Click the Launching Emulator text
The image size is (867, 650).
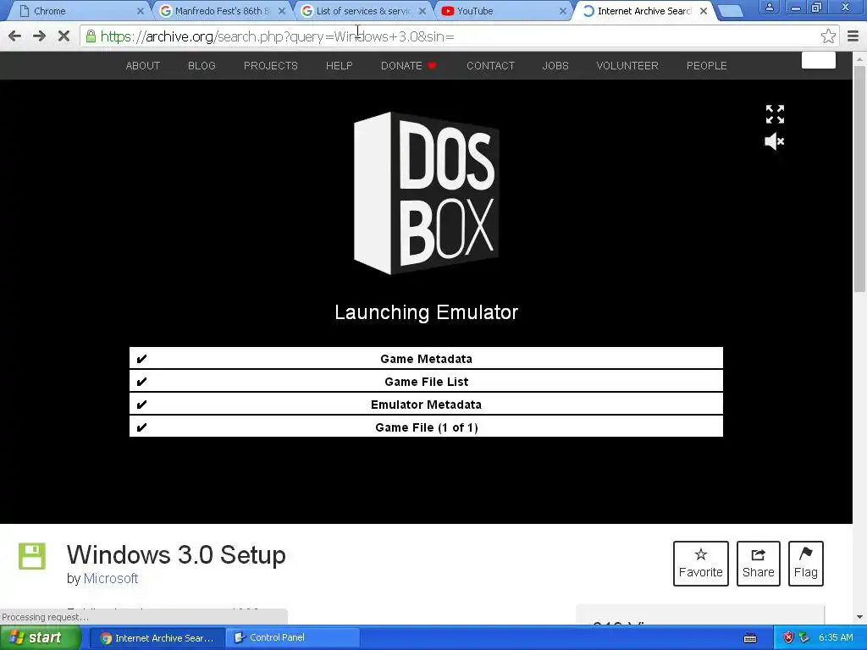tap(427, 312)
